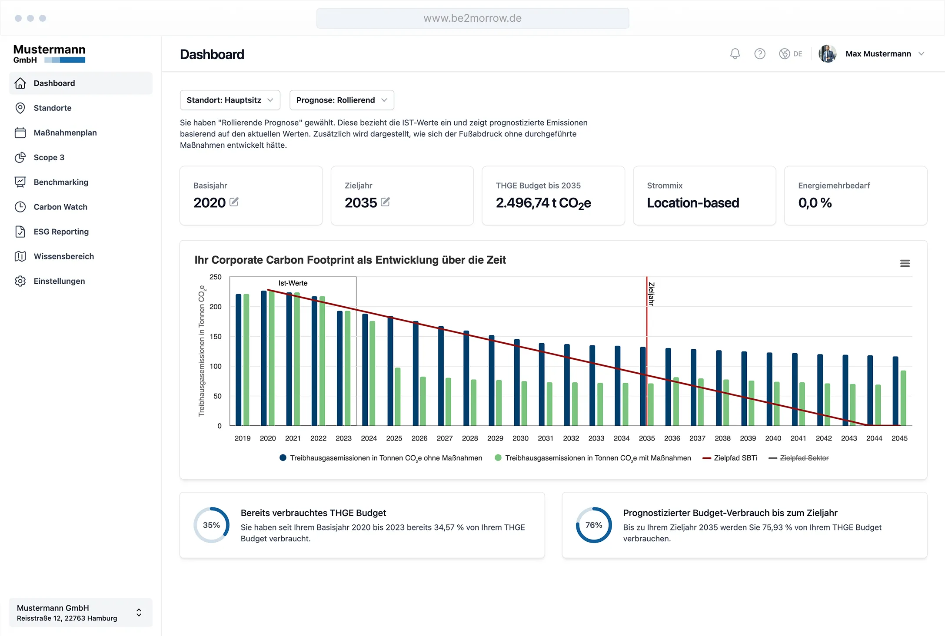Click the www.be2morrow.de address bar

click(472, 18)
